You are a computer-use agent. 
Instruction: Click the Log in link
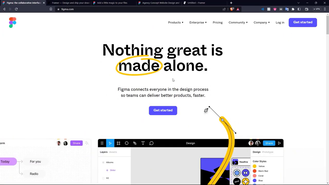pyautogui.click(x=280, y=22)
